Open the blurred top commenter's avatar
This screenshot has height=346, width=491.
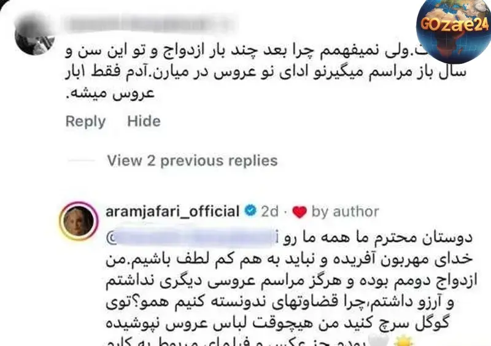click(x=35, y=36)
